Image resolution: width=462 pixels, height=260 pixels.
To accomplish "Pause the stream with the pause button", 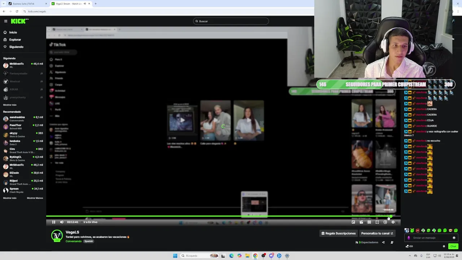I will [54, 222].
